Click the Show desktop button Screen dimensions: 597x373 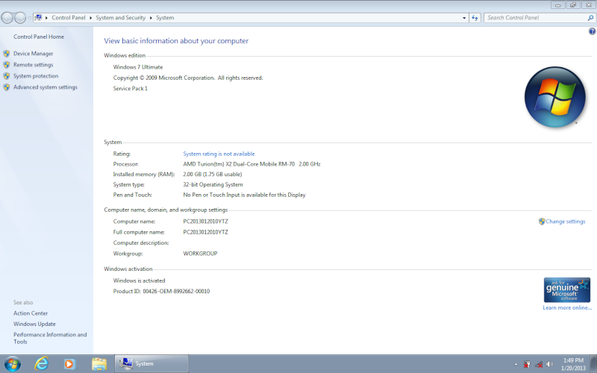pyautogui.click(x=593, y=364)
